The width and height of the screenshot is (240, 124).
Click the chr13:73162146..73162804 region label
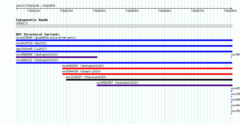point(36,6)
